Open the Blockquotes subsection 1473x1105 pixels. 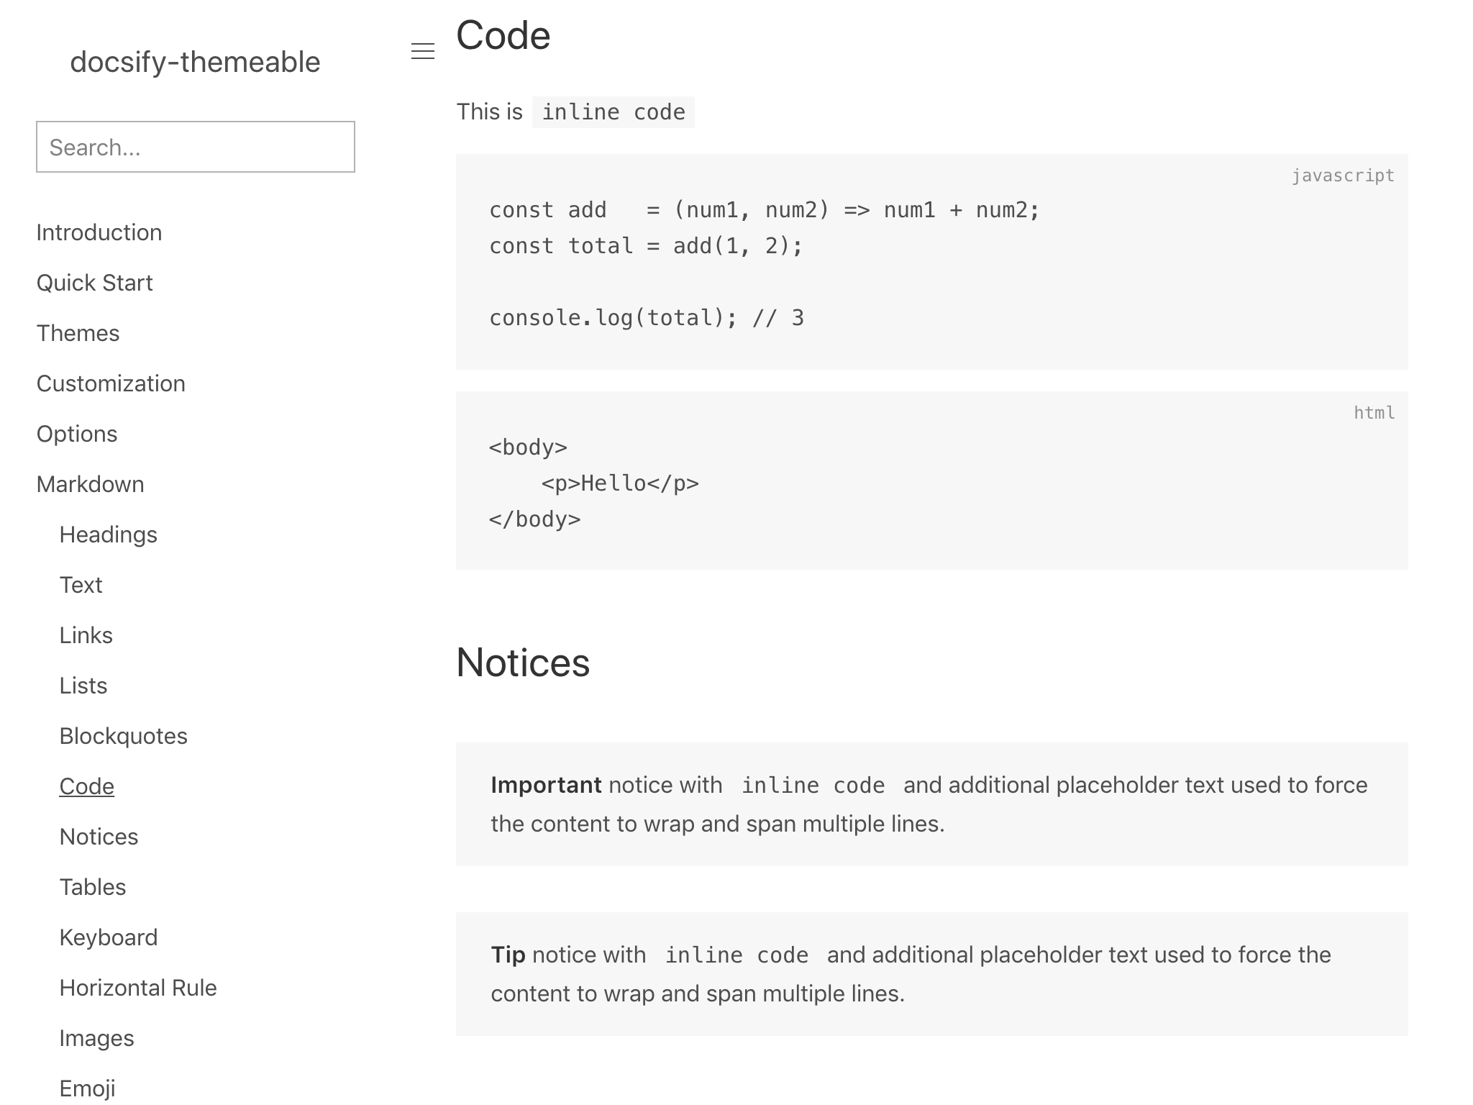123,735
